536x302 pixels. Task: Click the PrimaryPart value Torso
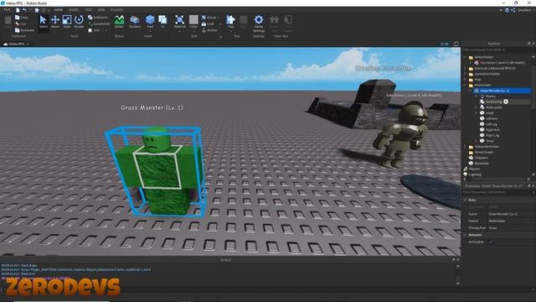492,227
